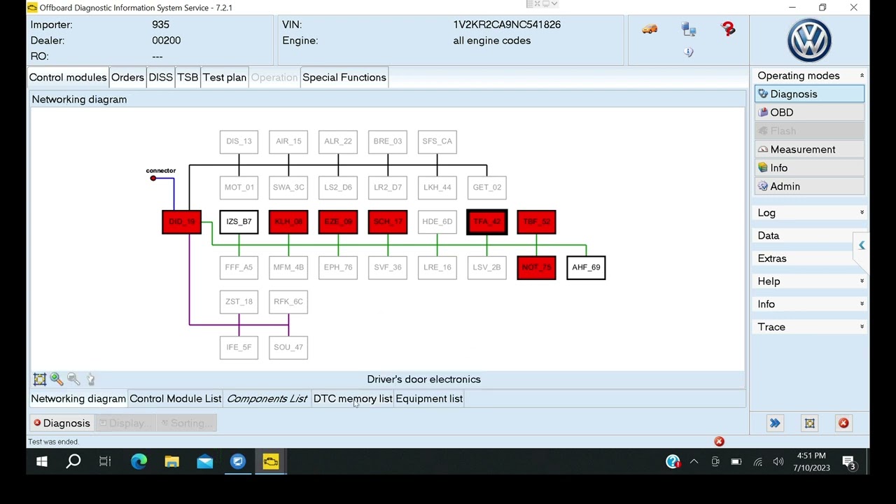Open the TSB tab

(x=188, y=77)
